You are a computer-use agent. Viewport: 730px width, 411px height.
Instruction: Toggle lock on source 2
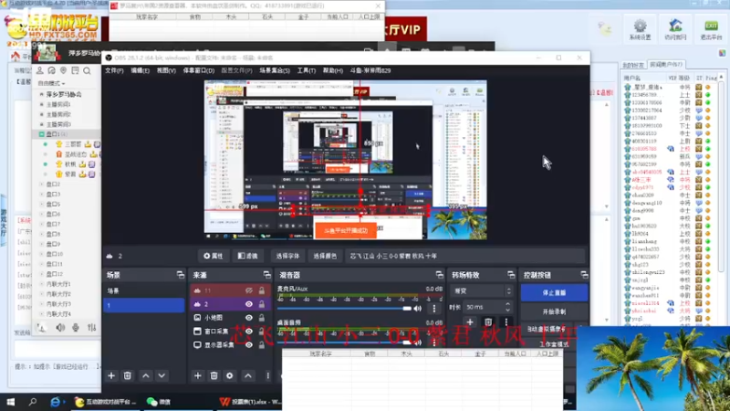click(x=262, y=304)
